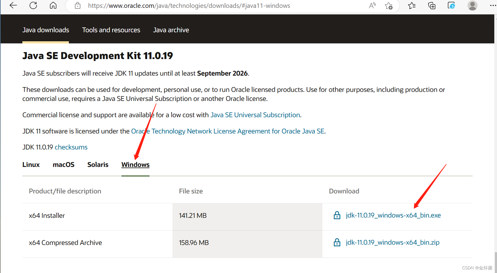Open the Collections icon
497x273 pixels.
pyautogui.click(x=432, y=5)
